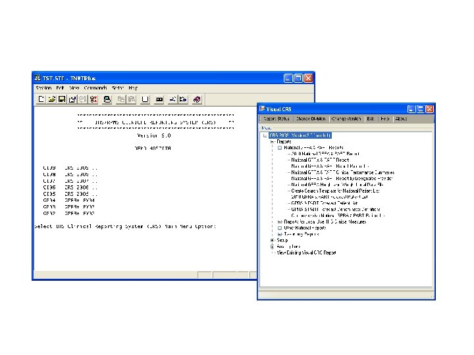Click the greyed-out paste icon in TNVTPlus toolbar
The height and width of the screenshot is (355, 474).
132,99
